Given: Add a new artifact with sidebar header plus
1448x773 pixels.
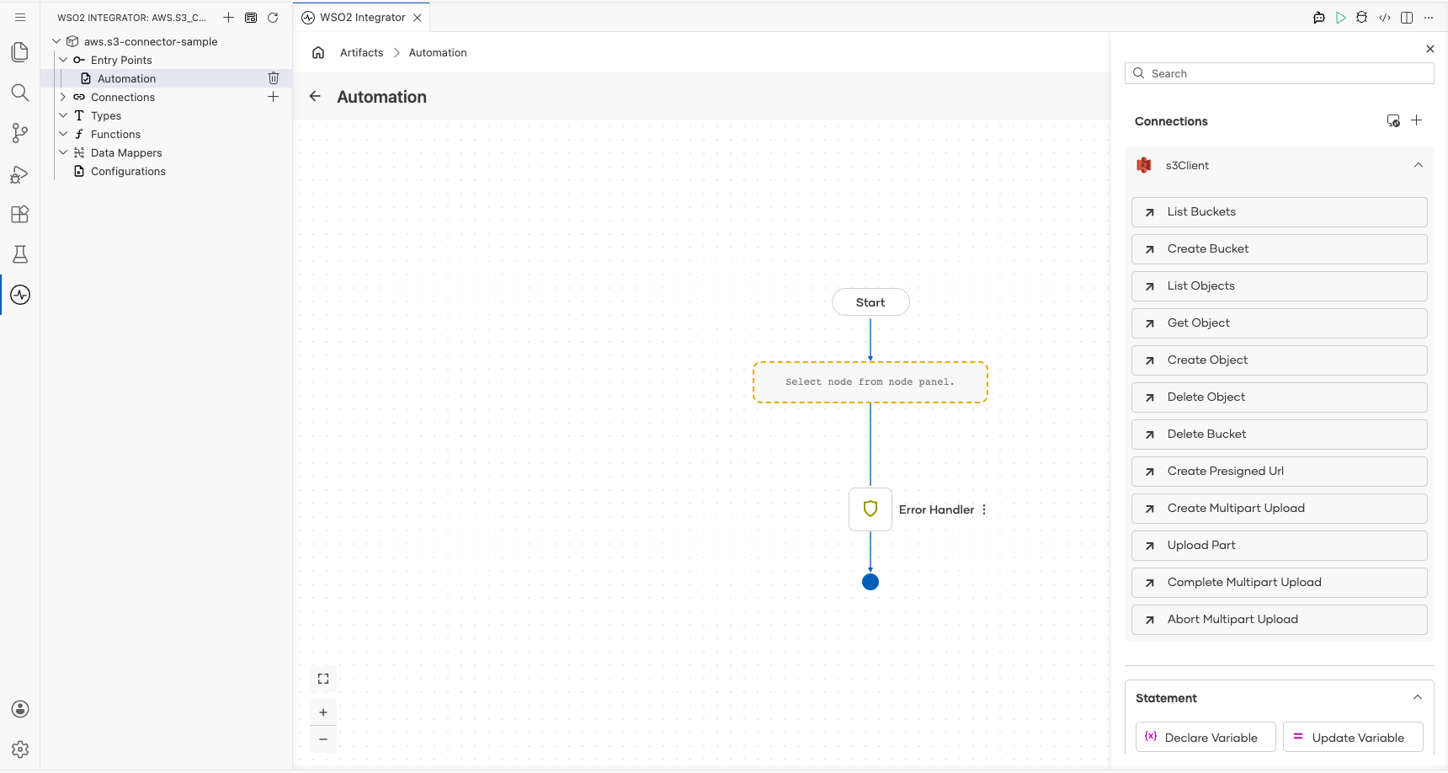Looking at the screenshot, I should [x=228, y=17].
